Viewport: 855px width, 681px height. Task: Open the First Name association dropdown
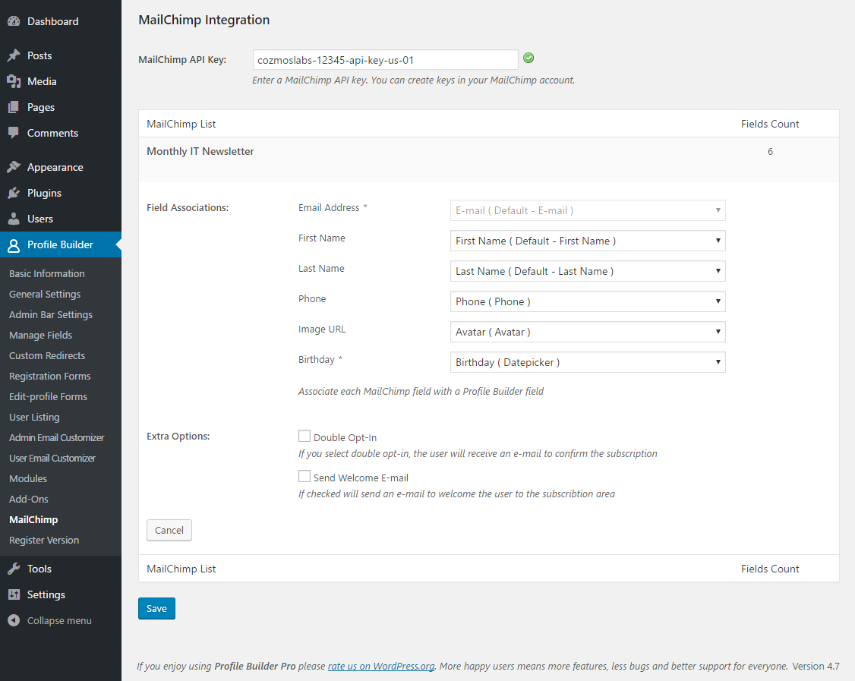(588, 241)
